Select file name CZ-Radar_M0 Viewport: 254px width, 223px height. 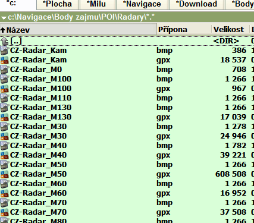click(36, 70)
